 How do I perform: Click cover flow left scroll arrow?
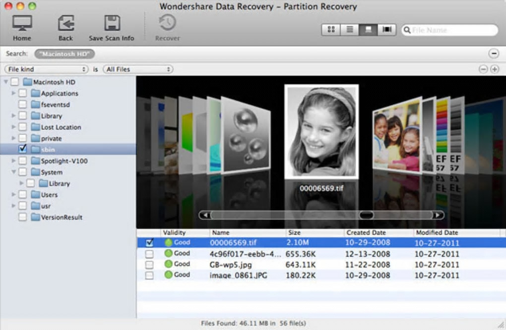(x=205, y=215)
